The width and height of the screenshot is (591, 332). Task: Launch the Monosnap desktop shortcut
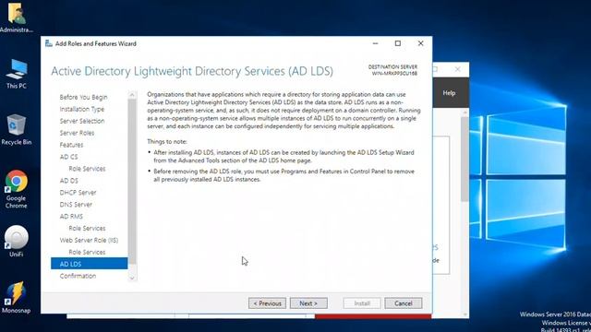(17, 297)
